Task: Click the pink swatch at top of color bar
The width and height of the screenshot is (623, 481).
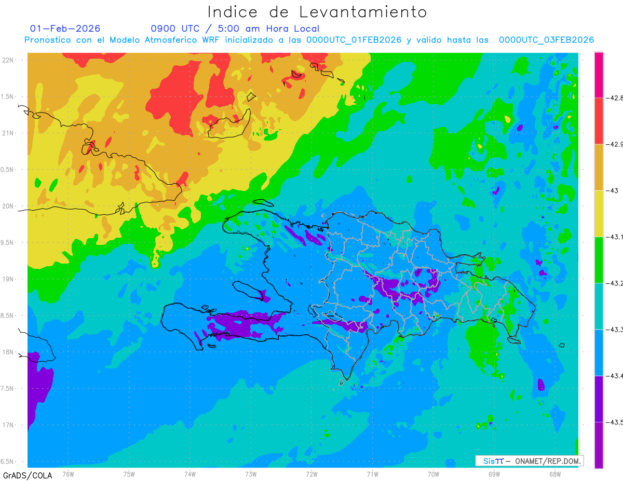Action: tap(599, 75)
